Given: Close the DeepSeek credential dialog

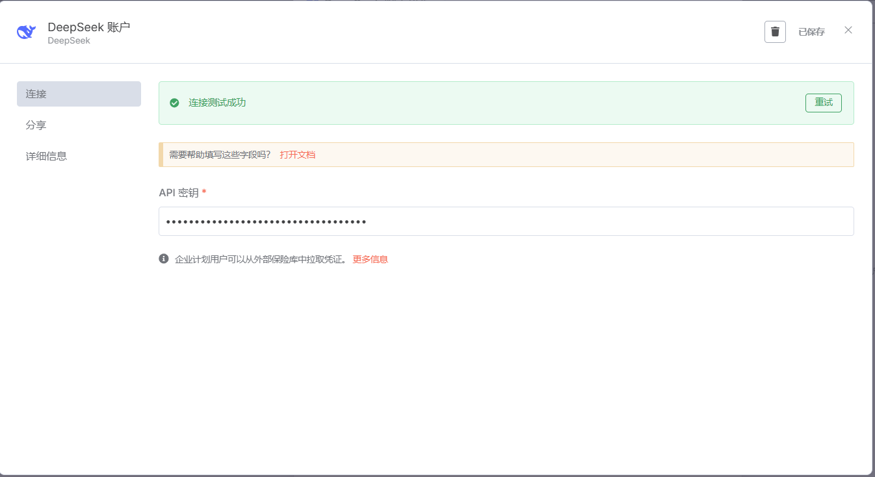Looking at the screenshot, I should [x=848, y=30].
